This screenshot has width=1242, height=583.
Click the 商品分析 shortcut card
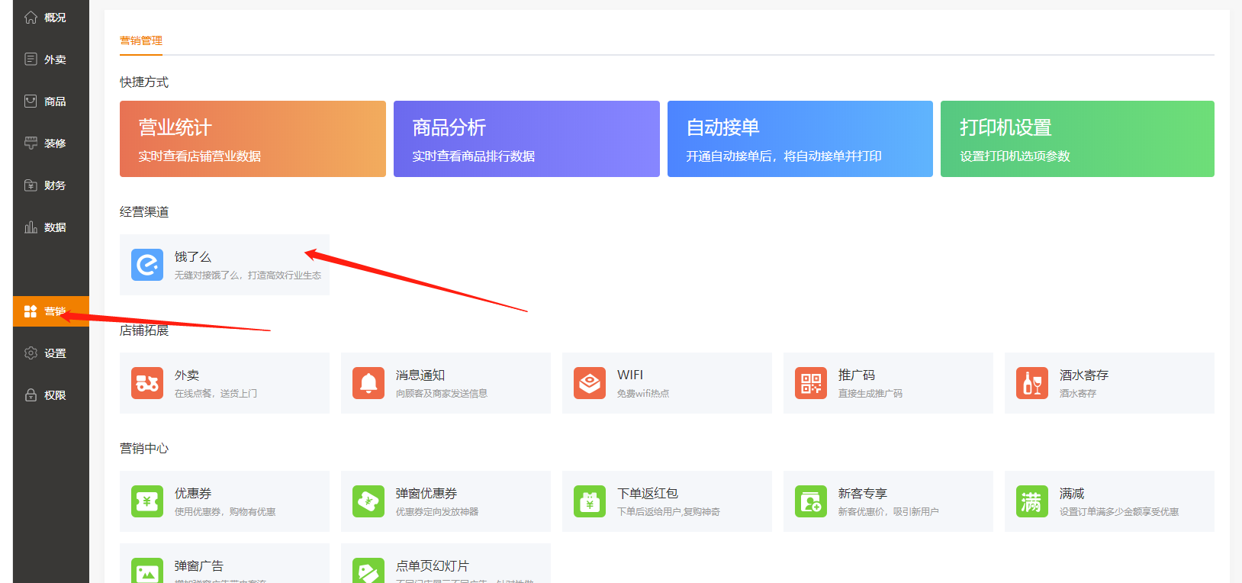(x=526, y=139)
